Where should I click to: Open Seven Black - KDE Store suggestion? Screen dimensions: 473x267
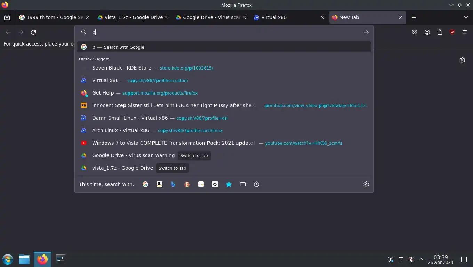pos(224,68)
